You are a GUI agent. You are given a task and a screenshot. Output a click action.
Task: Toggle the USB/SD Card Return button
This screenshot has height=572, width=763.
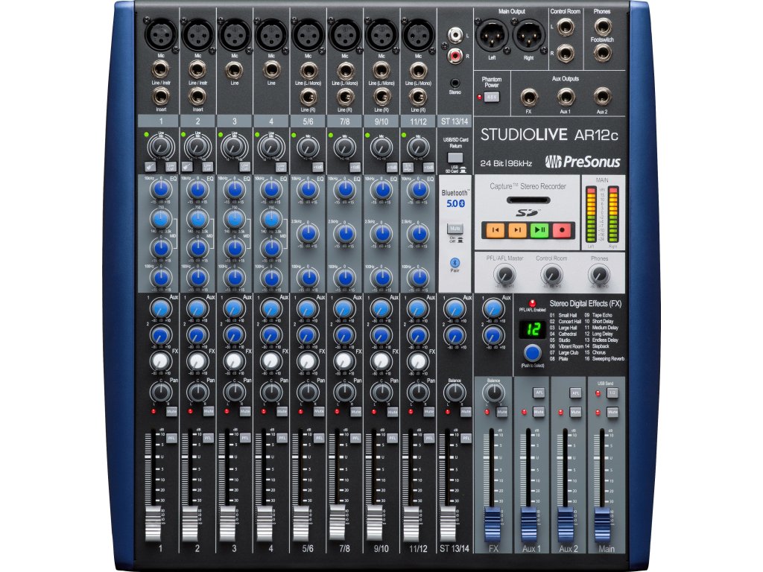[x=455, y=157]
